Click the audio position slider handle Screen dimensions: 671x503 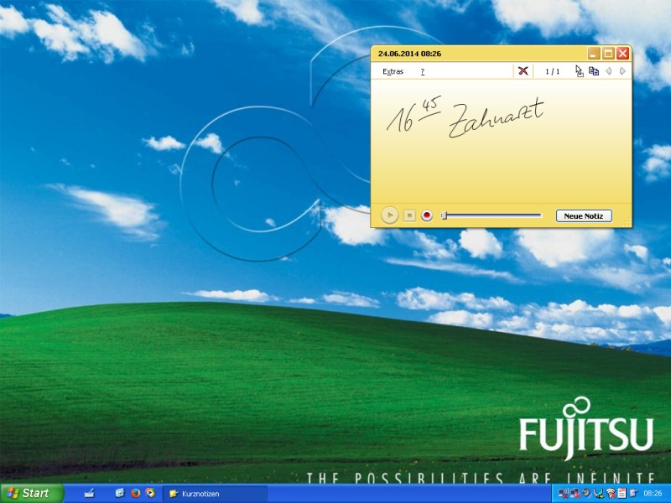445,215
